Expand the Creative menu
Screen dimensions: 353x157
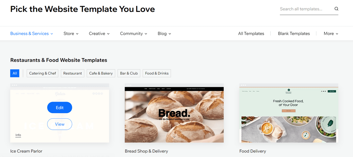click(x=99, y=34)
